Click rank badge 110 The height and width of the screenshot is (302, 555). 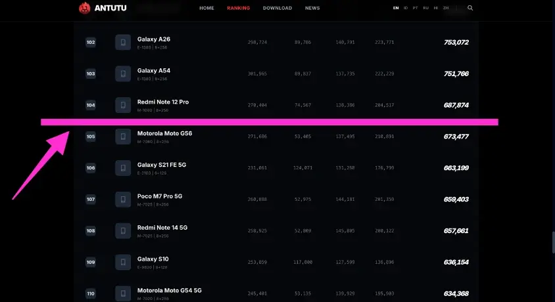91,293
